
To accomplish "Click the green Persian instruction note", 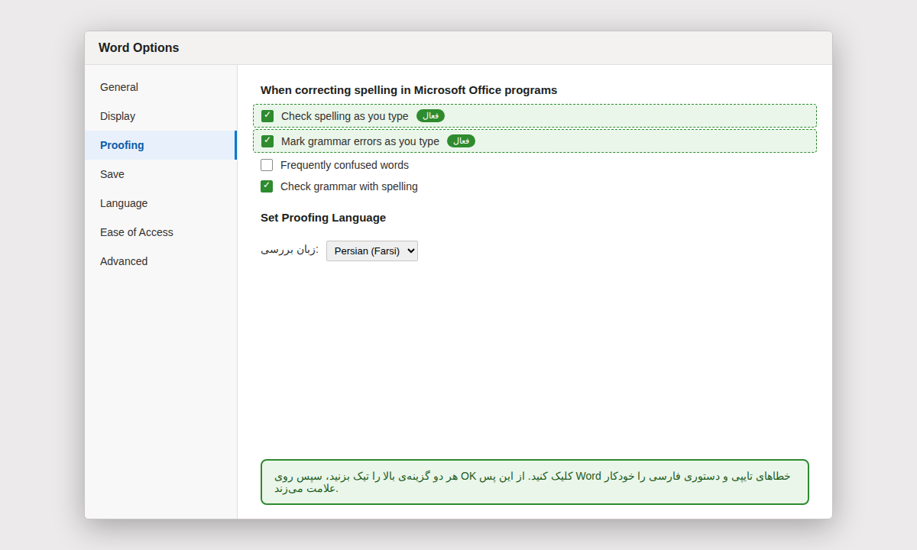I will 535,482.
